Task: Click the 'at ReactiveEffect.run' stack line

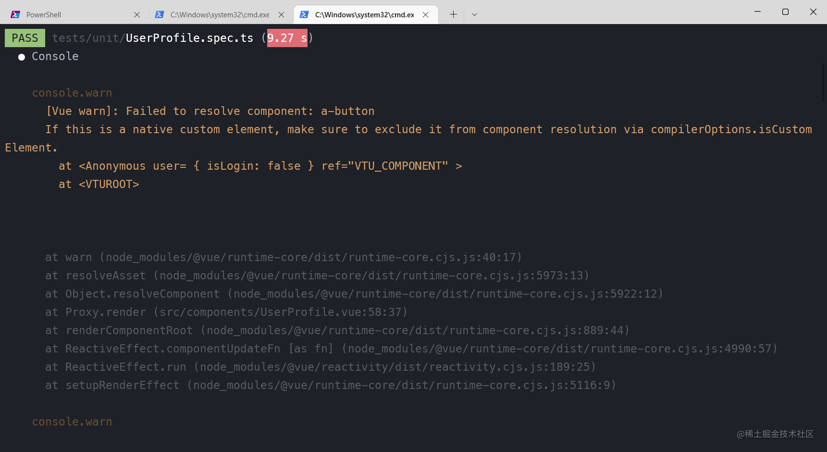Action: (x=321, y=367)
